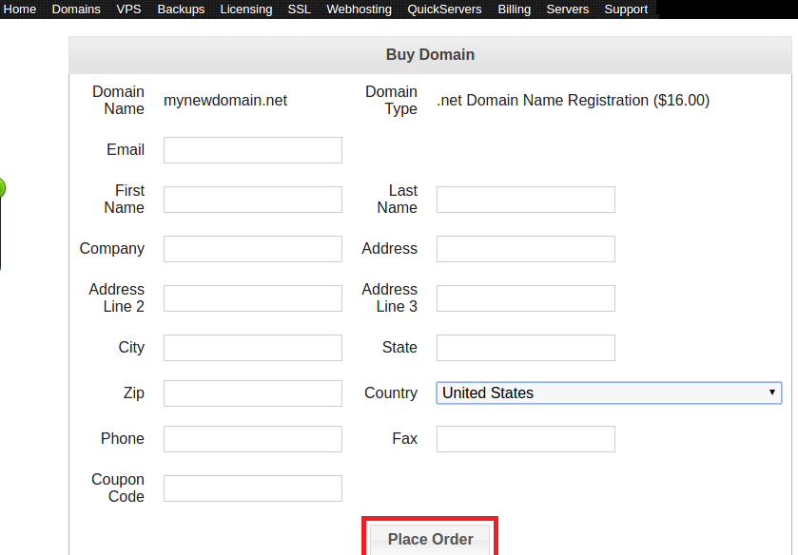This screenshot has height=555, width=798.
Task: Click the Address Line 3 field
Action: tap(524, 297)
